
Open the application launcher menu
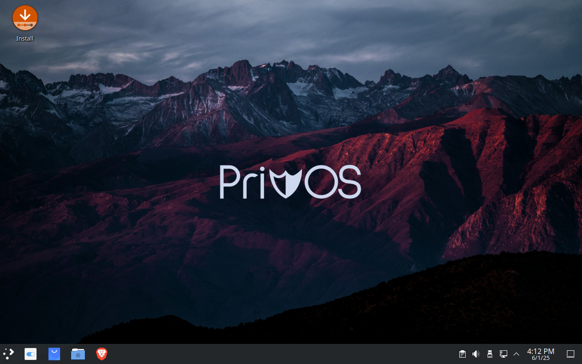[x=9, y=354]
